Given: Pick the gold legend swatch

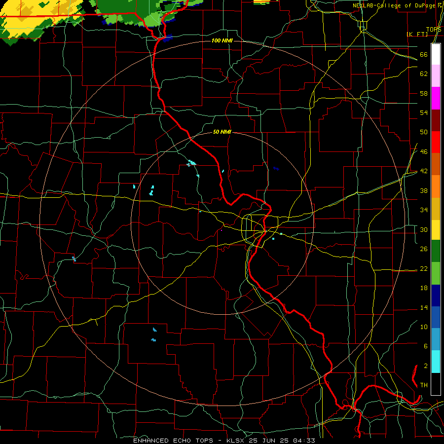Looking at the screenshot, I should click(x=436, y=209).
